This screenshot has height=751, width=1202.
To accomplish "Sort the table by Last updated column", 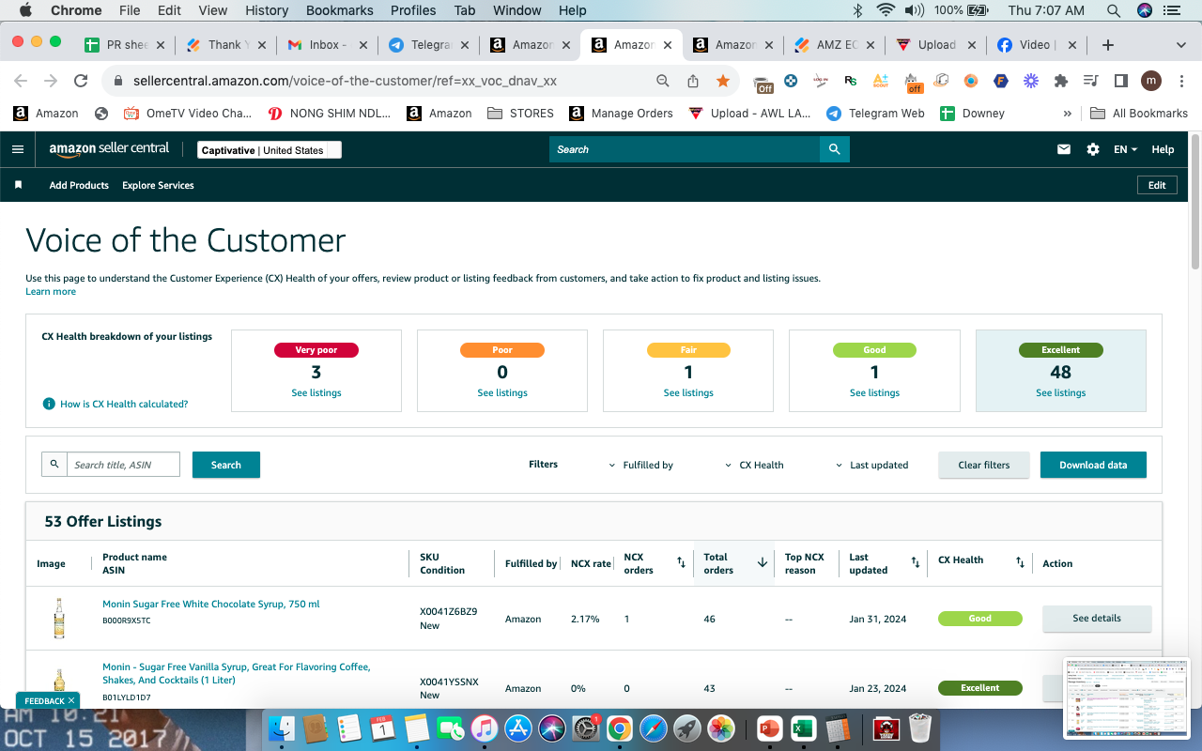I will pyautogui.click(x=916, y=563).
